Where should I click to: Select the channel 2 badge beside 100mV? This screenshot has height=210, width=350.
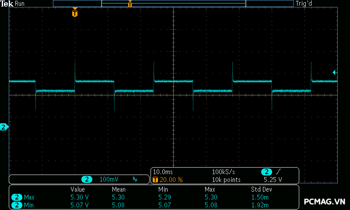[x=87, y=179]
